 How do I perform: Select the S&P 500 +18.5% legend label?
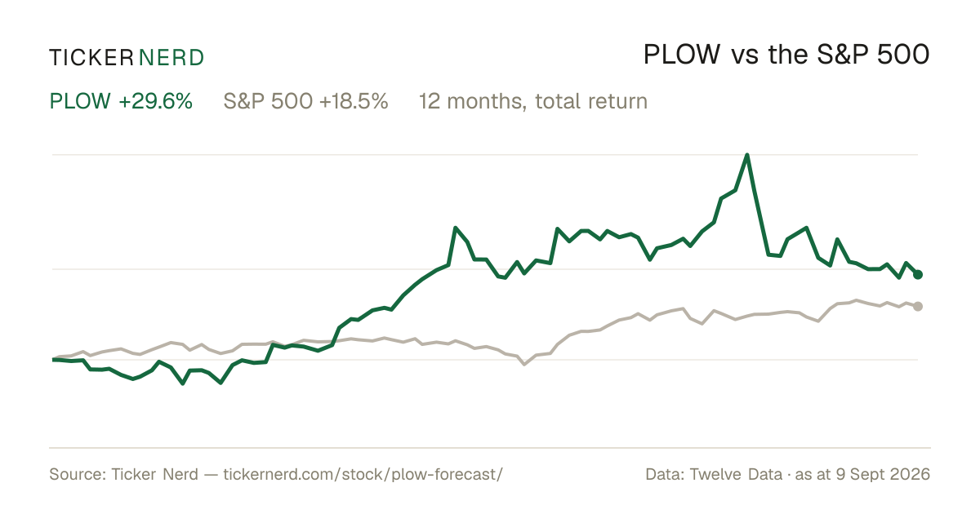(x=305, y=101)
